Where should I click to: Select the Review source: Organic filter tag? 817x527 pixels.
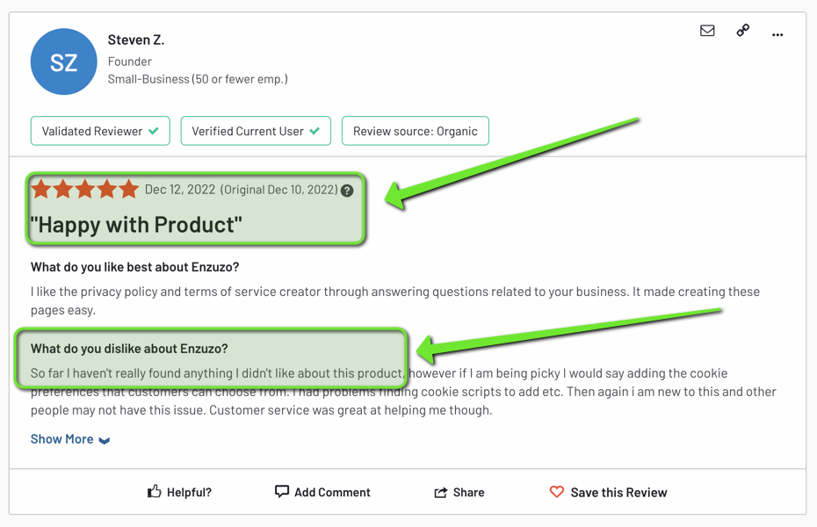coord(415,130)
